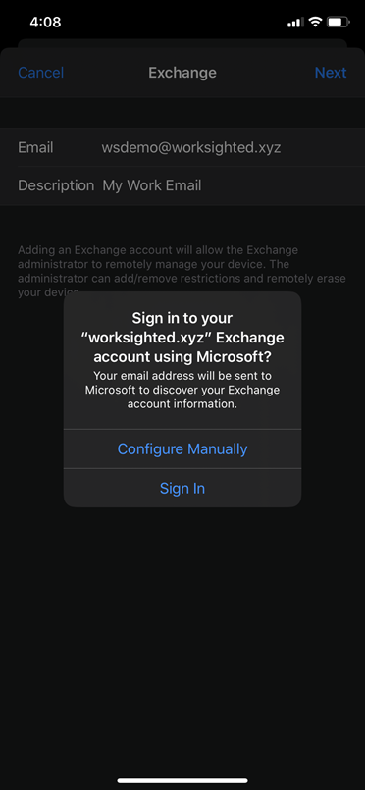The height and width of the screenshot is (790, 365).
Task: Tap the Exchange title header
Action: click(x=182, y=73)
